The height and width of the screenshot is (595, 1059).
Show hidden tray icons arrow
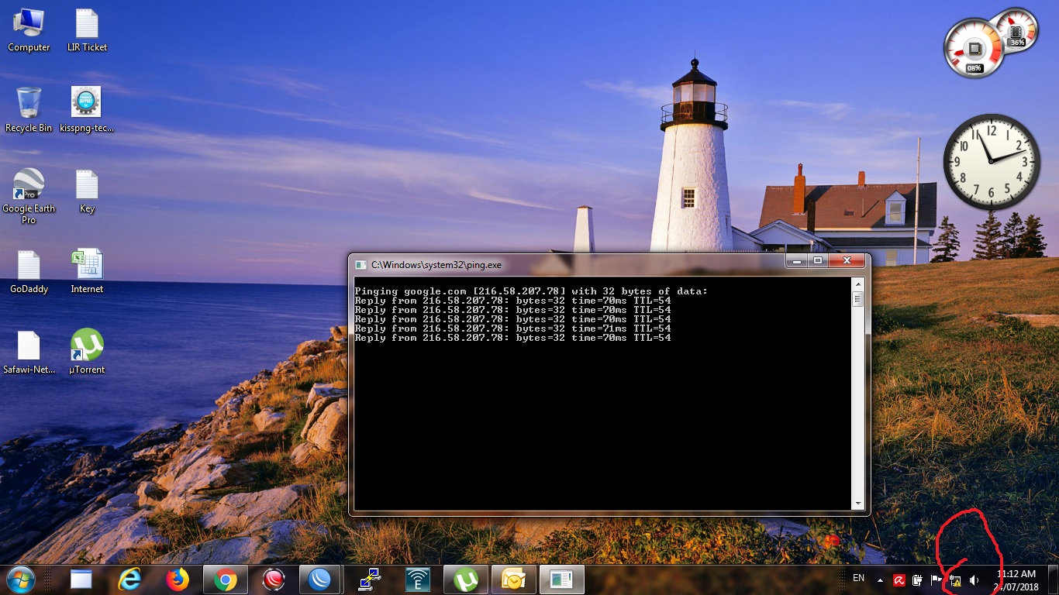[x=880, y=580]
